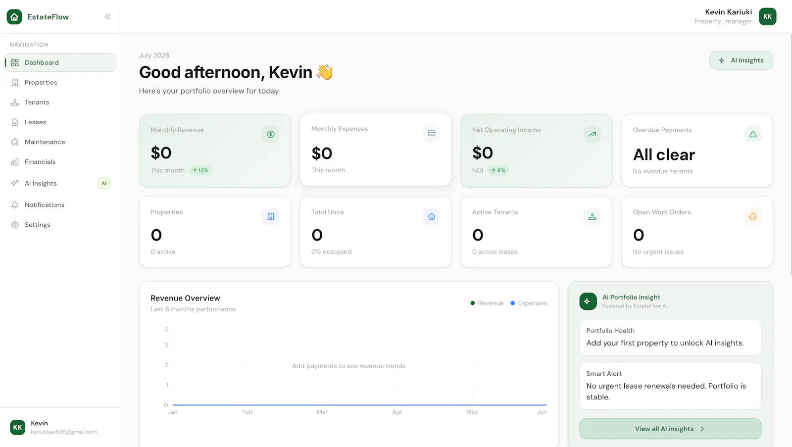Click View all AI insights button
792x447 pixels.
click(670, 429)
